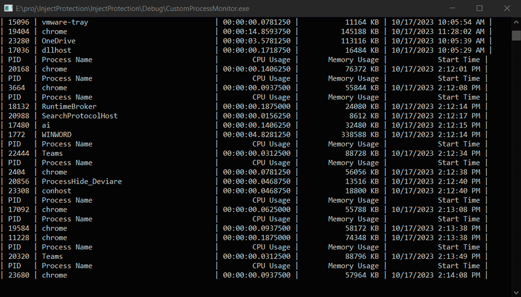Image resolution: width=521 pixels, height=297 pixels.
Task: Select PID 20856
Action: pyautogui.click(x=19, y=181)
